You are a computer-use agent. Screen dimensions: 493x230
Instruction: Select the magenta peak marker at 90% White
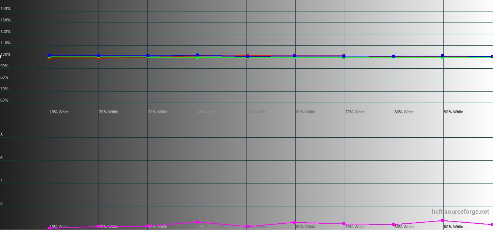point(443,220)
